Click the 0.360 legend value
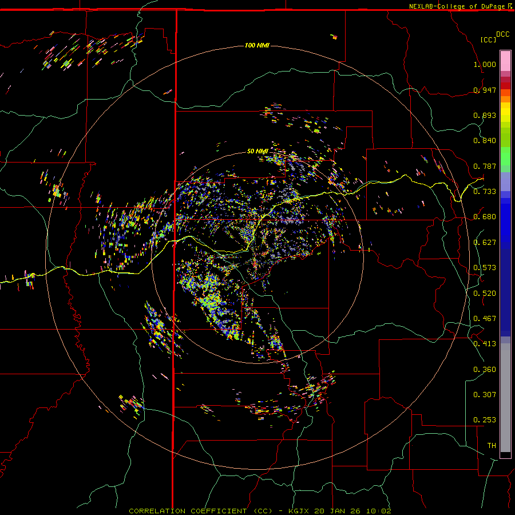The image size is (515, 515). click(x=485, y=370)
